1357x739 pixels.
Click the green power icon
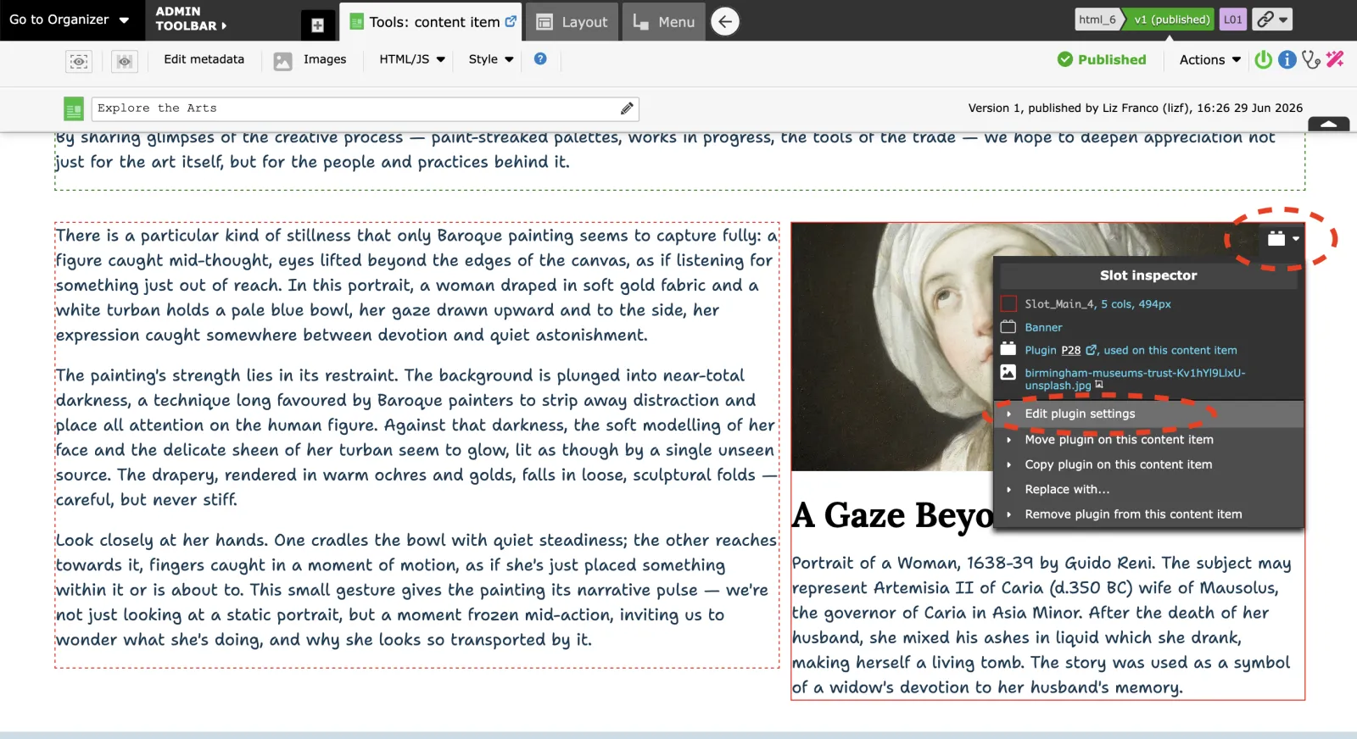click(x=1264, y=59)
